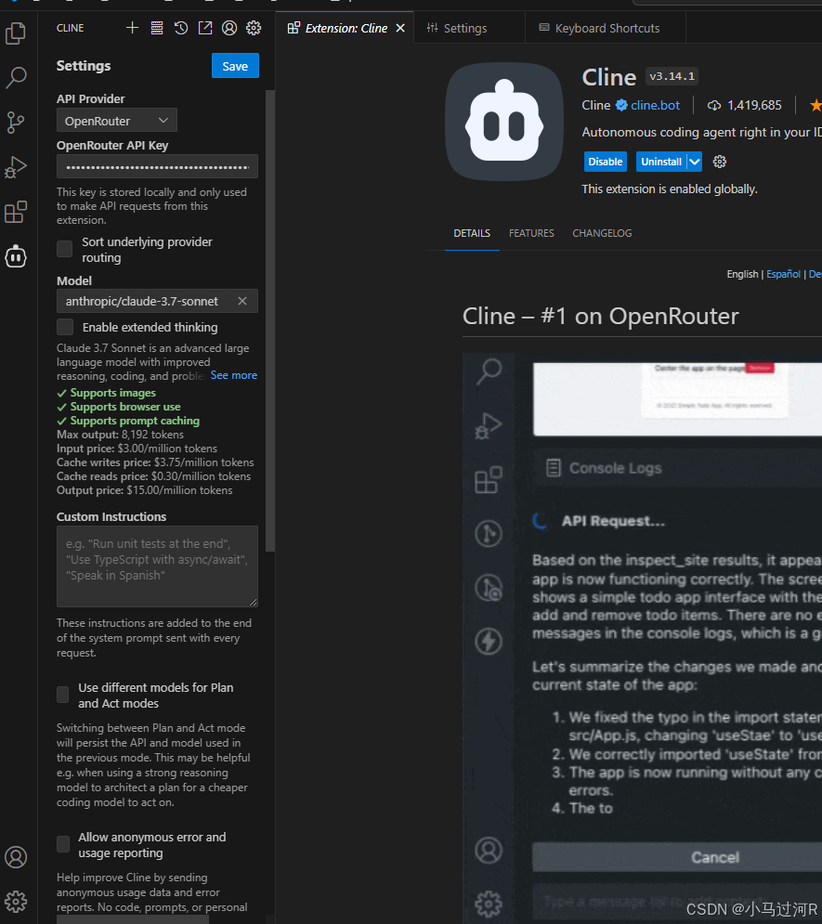Click See more on model description
Image resolution: width=822 pixels, height=924 pixels.
[x=234, y=375]
